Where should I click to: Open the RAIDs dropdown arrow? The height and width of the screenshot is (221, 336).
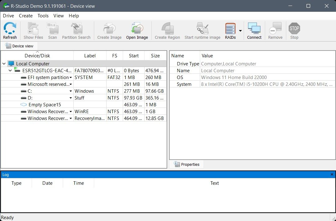point(240,31)
